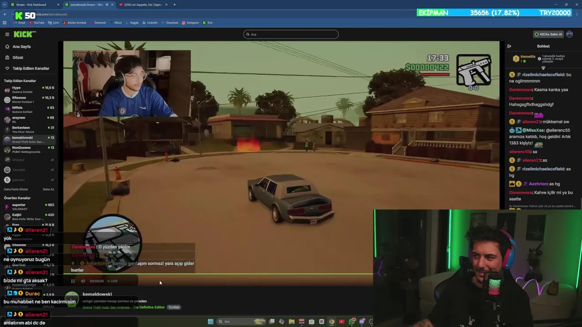Image resolution: width=582 pixels, height=327 pixels.
Task: Mute the stream volume icon
Action: (x=83, y=281)
